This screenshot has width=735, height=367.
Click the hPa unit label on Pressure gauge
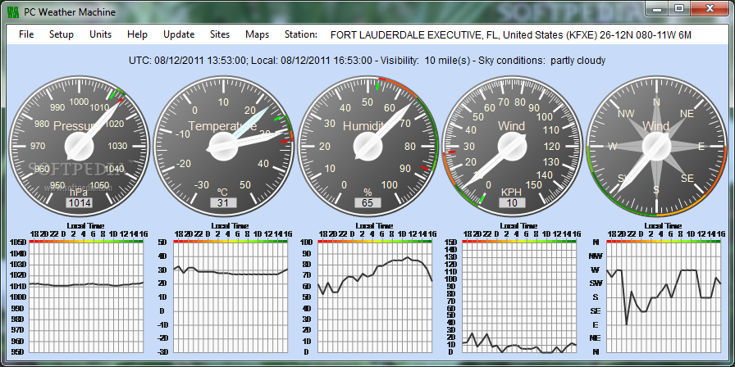[x=79, y=192]
